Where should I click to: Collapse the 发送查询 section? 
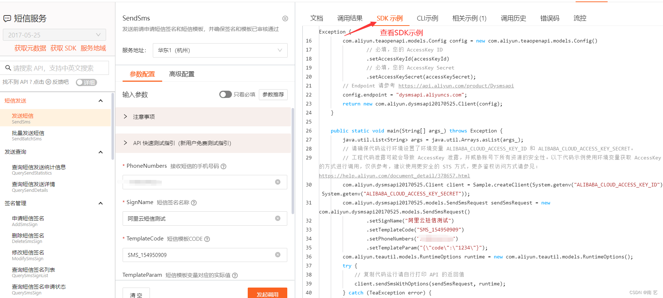coord(101,152)
